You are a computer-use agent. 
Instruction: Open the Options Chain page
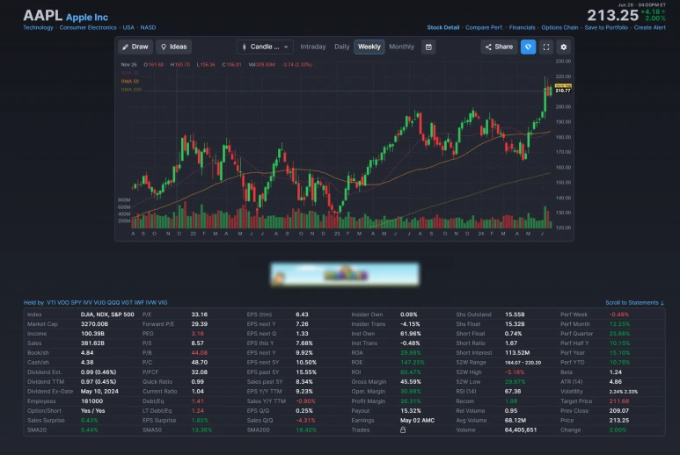[x=559, y=27]
